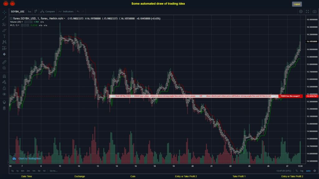
Task: Toggle fullscreen mode icon
Action: point(307,11)
